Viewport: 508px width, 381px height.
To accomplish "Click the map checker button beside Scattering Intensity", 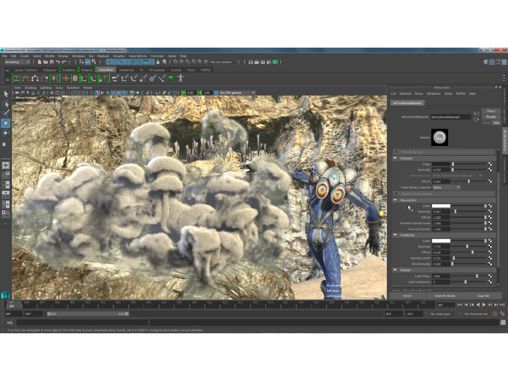I will point(490,247).
